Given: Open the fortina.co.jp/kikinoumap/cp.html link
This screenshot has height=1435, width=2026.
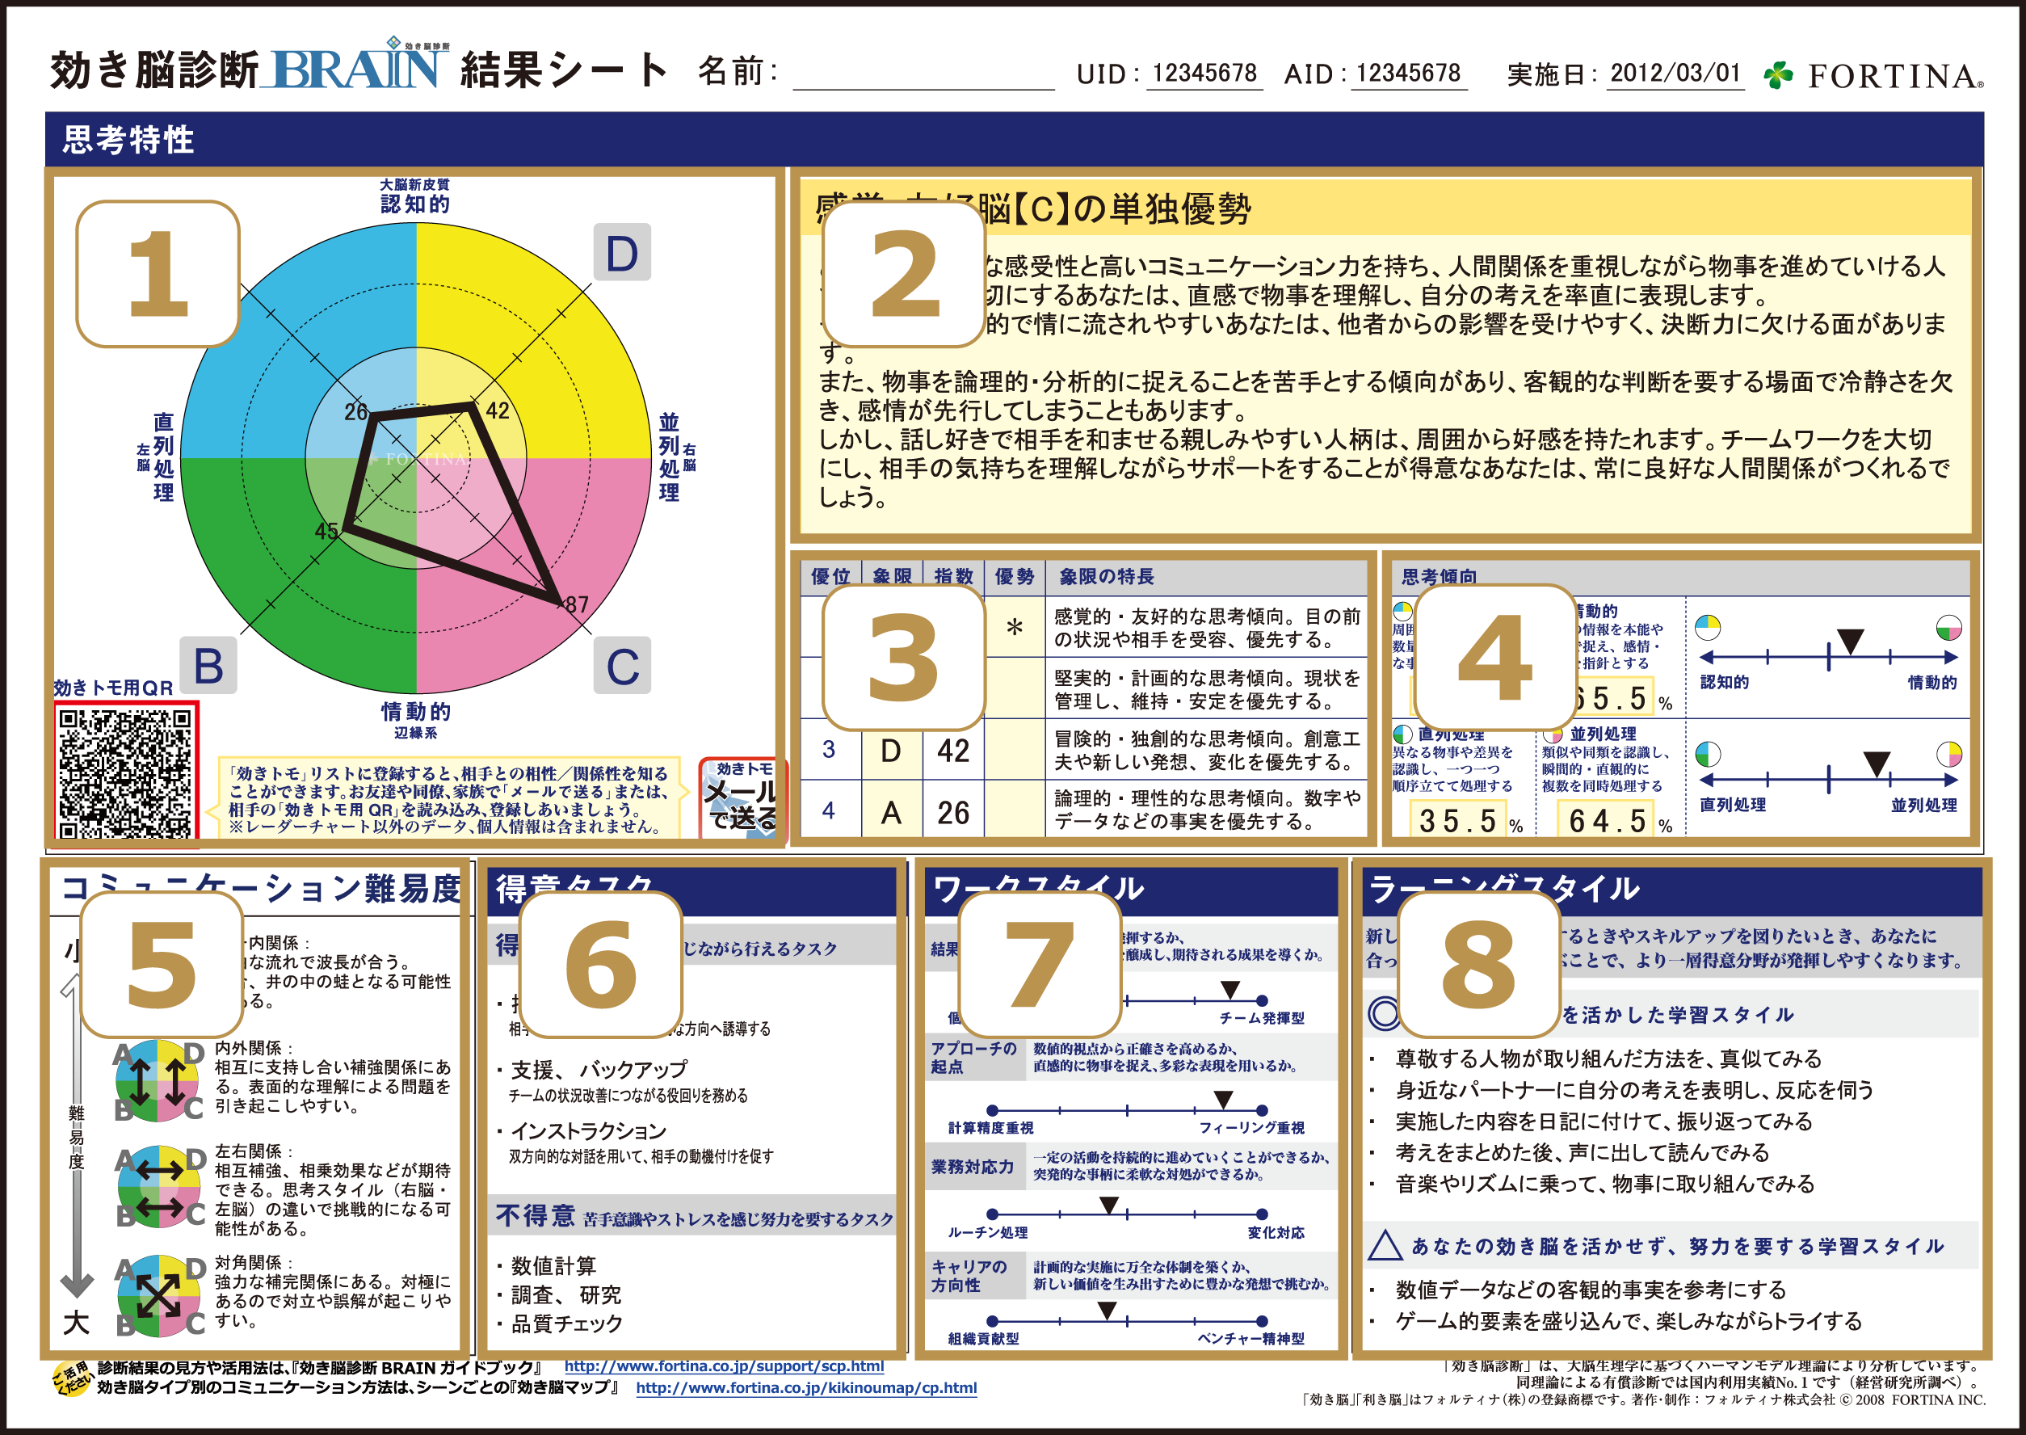Looking at the screenshot, I should (805, 1387).
